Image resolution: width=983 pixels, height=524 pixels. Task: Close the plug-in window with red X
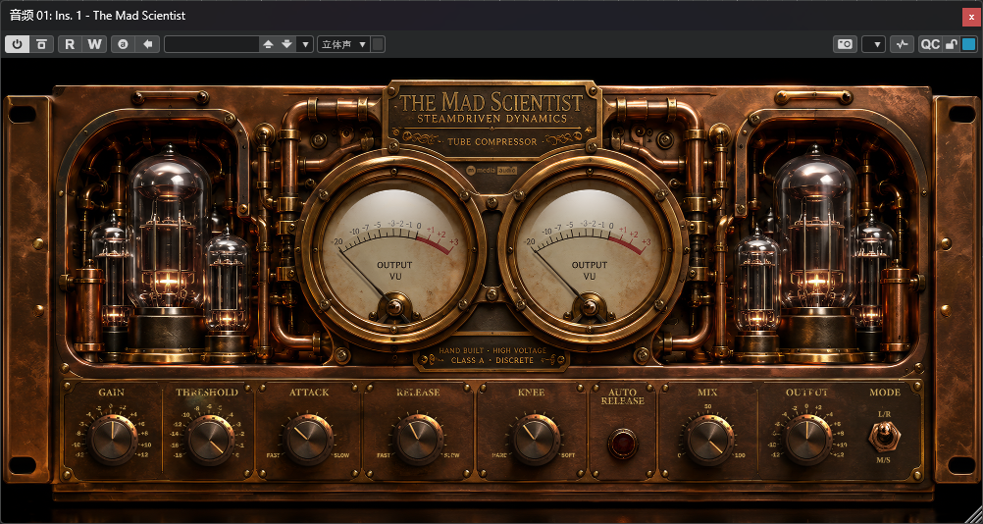point(969,17)
